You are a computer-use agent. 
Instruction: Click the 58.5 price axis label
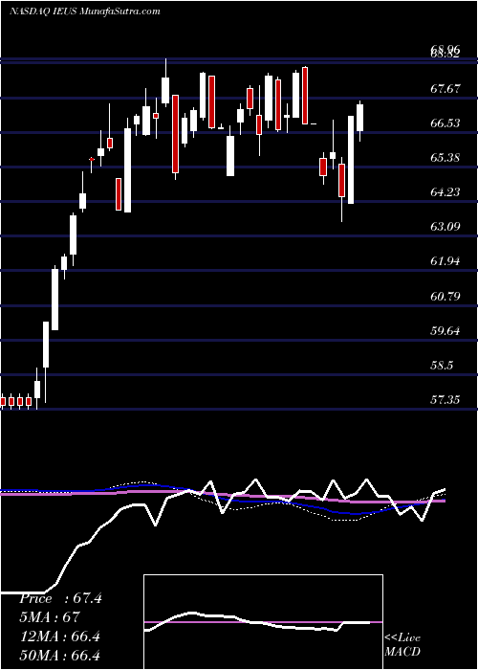443,366
